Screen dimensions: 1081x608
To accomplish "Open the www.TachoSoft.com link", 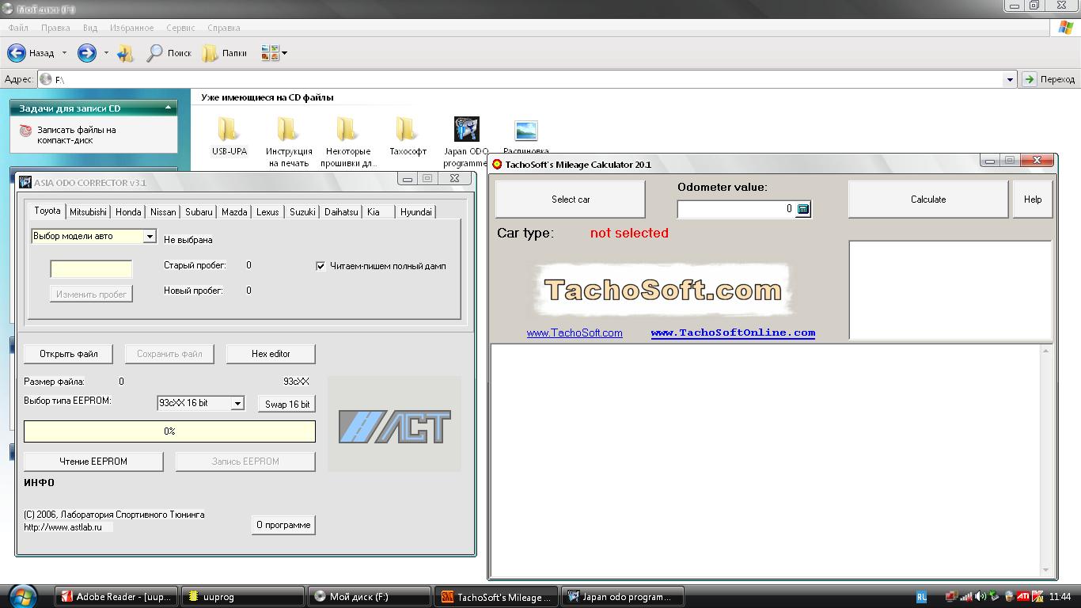I will pos(575,333).
